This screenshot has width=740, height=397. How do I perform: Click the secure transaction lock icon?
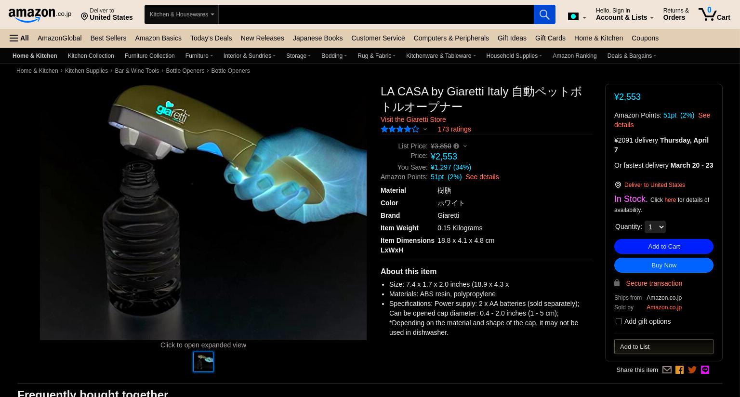617,283
